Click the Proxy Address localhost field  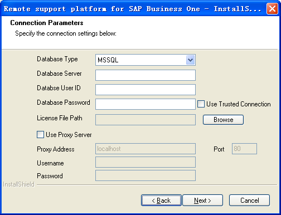click(x=146, y=149)
